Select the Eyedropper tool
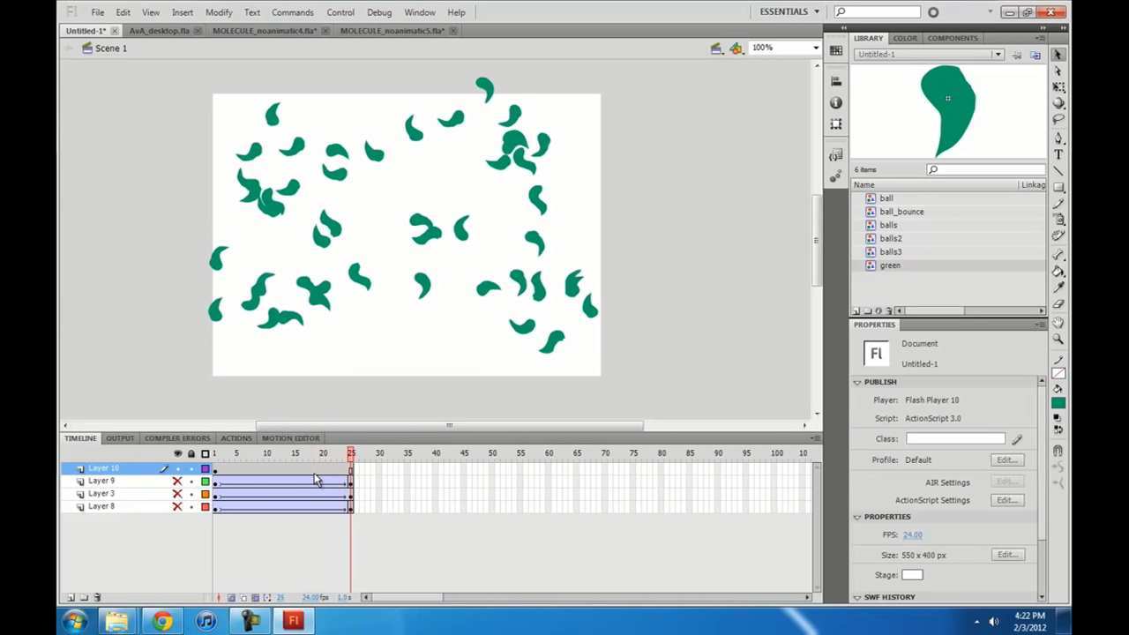Viewport: 1129px width, 635px height. click(1058, 287)
